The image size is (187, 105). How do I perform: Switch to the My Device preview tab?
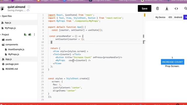pos(160,17)
